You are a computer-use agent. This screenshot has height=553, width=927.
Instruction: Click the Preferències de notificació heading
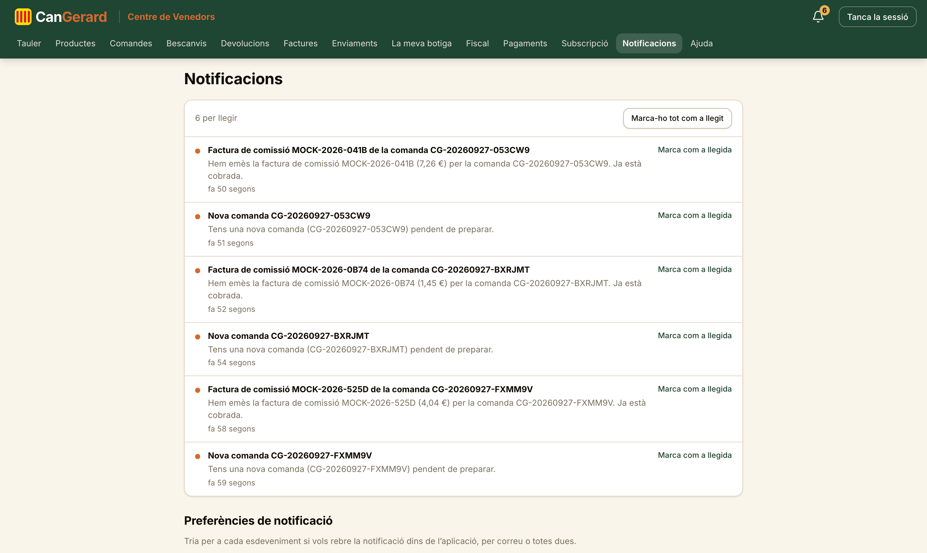258,521
